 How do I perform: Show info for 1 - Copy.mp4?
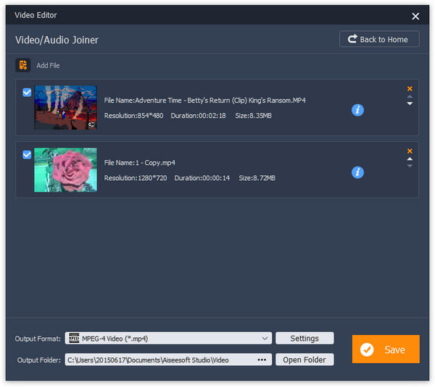point(357,172)
